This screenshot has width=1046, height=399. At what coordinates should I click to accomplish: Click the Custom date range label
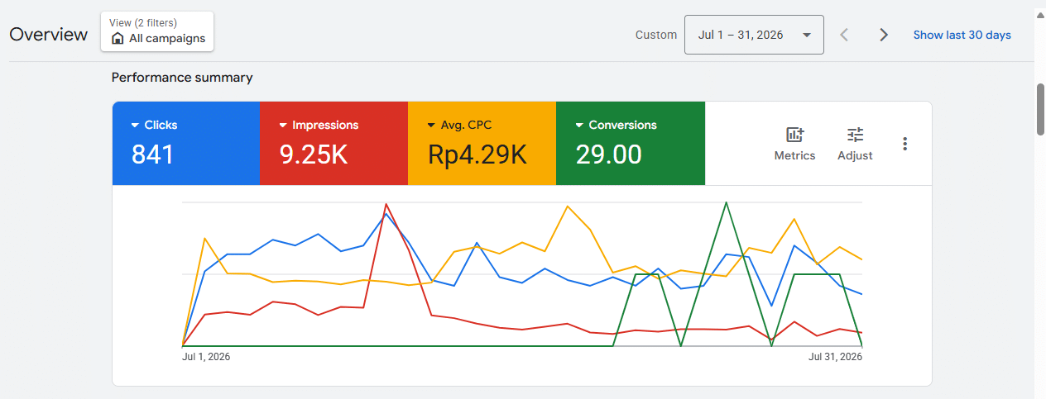point(656,35)
